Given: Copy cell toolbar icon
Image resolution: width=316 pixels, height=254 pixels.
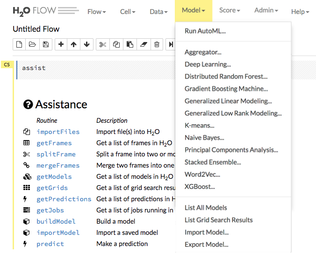Looking at the screenshot, I should pos(116,44).
